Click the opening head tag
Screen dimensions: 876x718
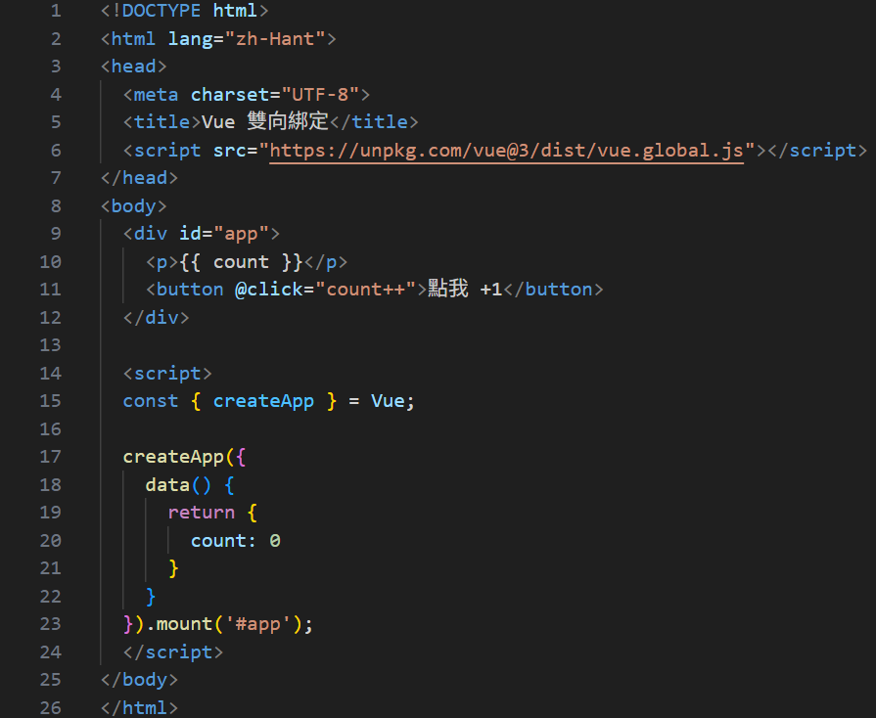click(133, 67)
